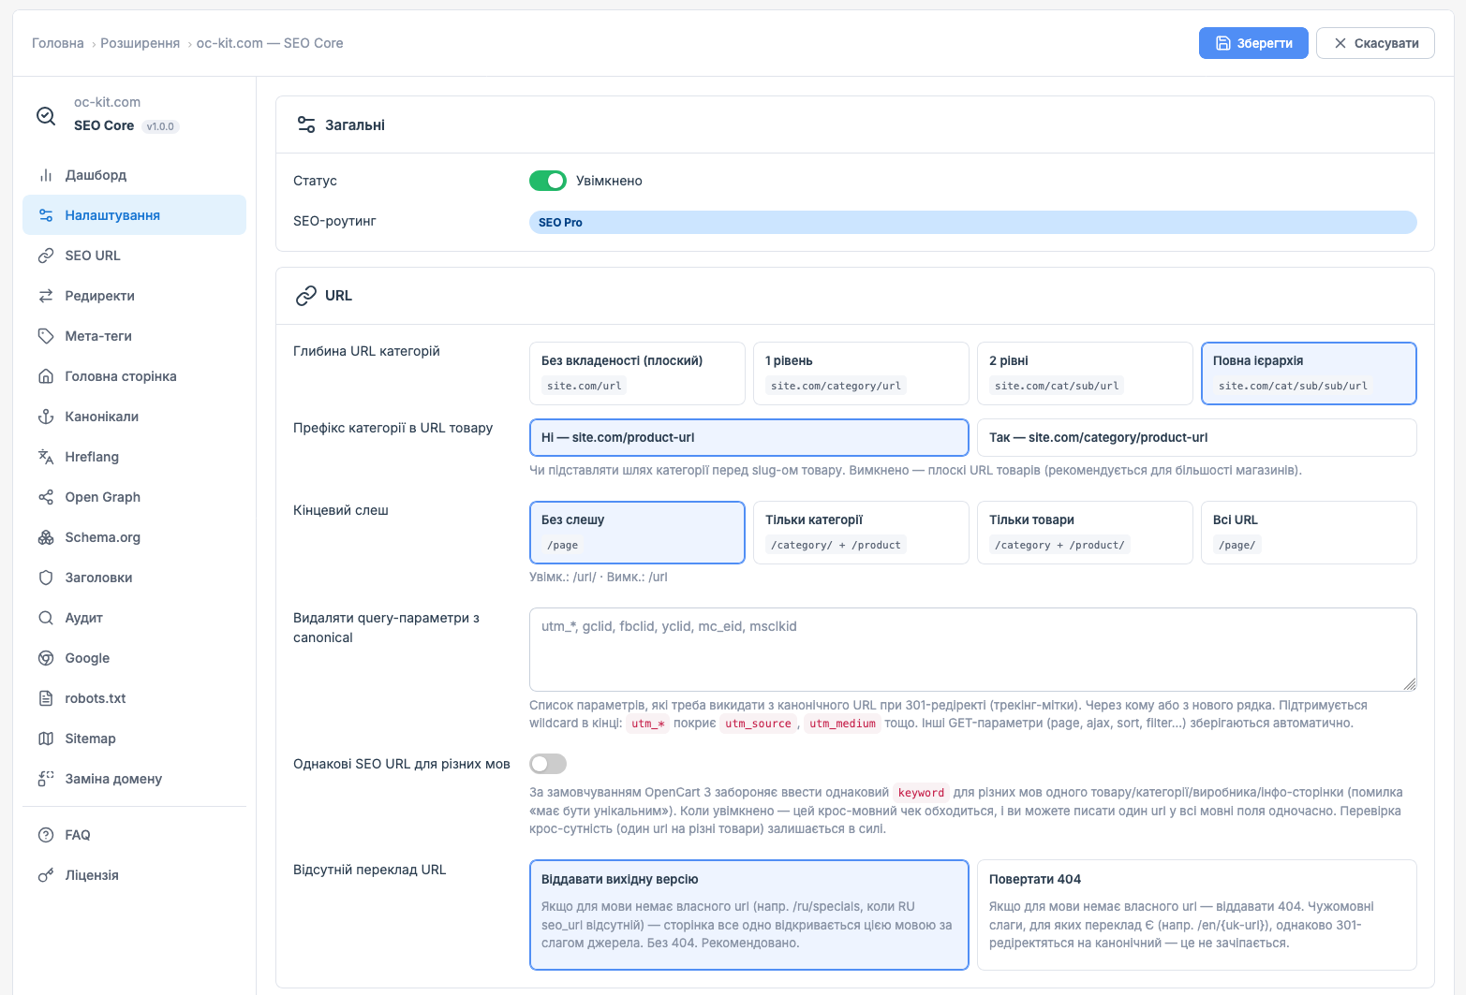Toggle the Статус Увімкнено switch
1466x995 pixels.
point(548,181)
